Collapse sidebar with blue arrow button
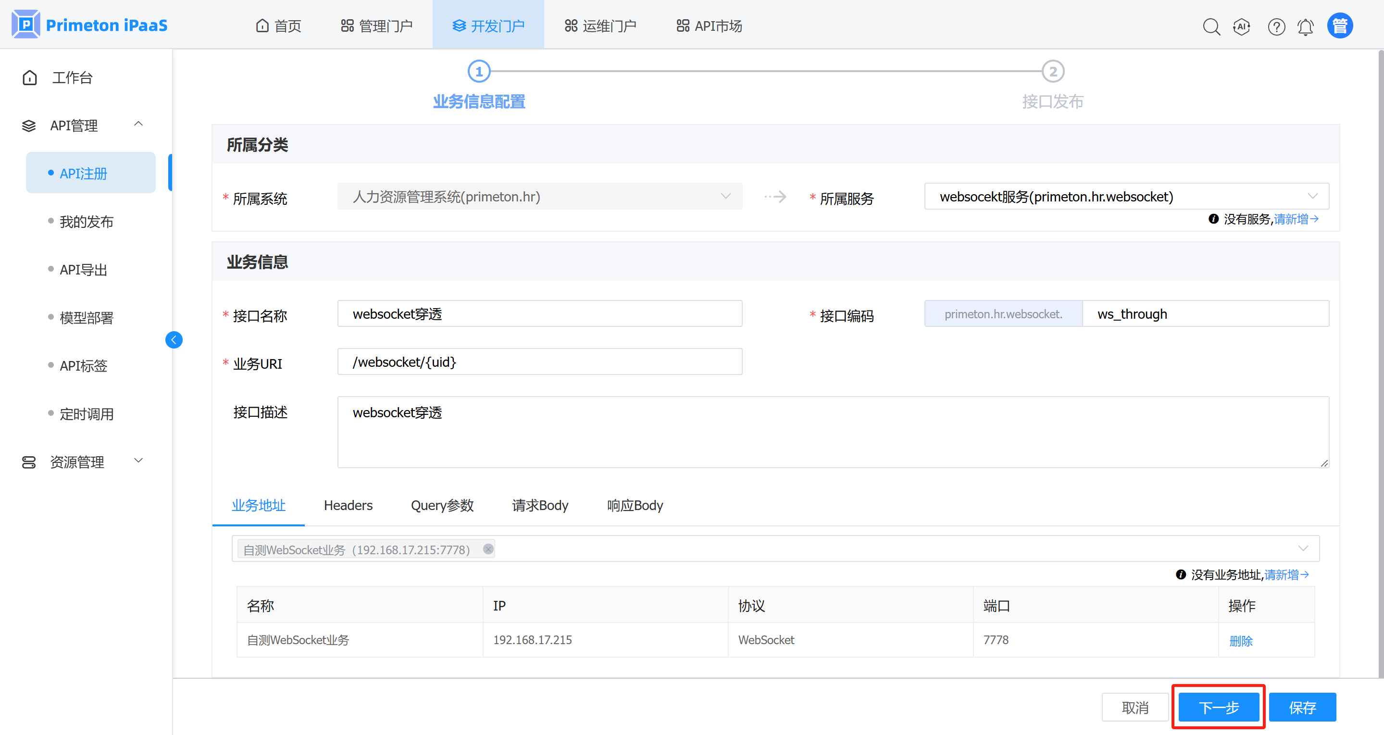Viewport: 1384px width, 735px height. click(174, 339)
